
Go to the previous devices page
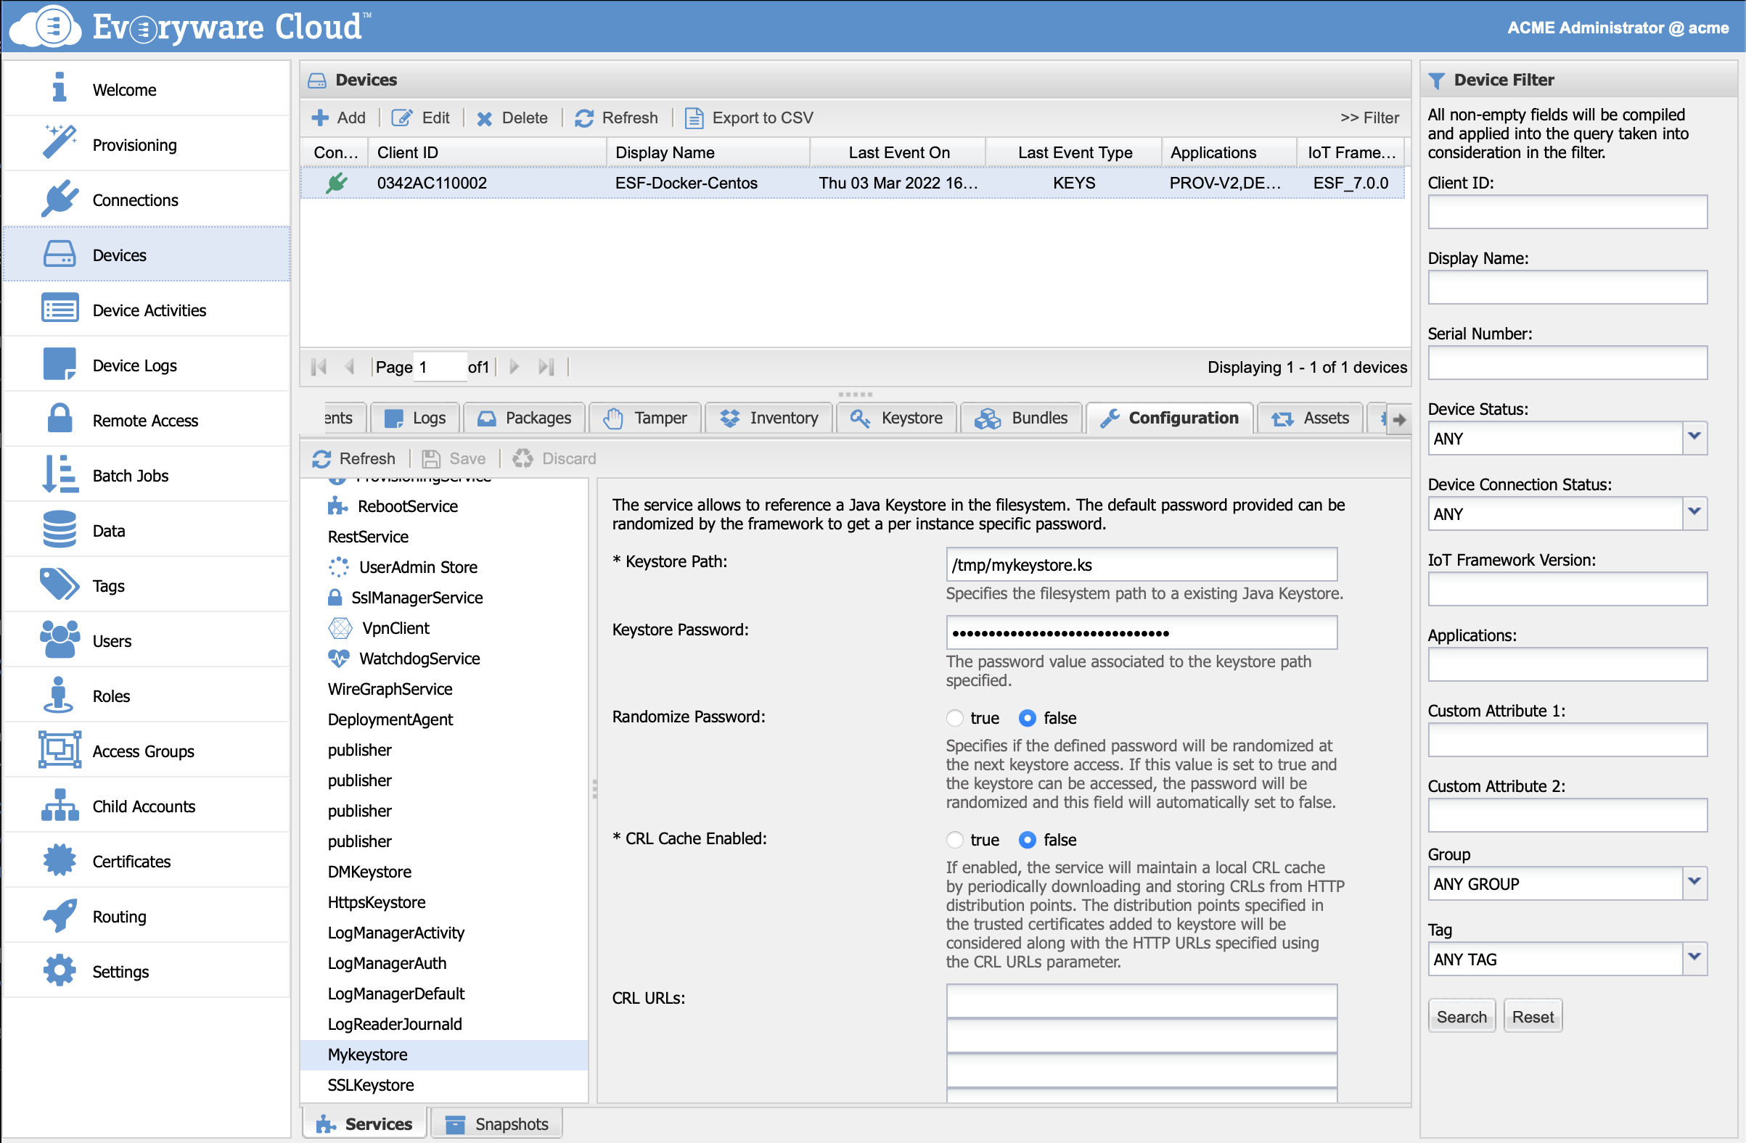point(350,366)
